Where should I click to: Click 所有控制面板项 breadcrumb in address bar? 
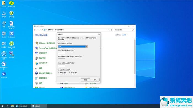click(59, 30)
